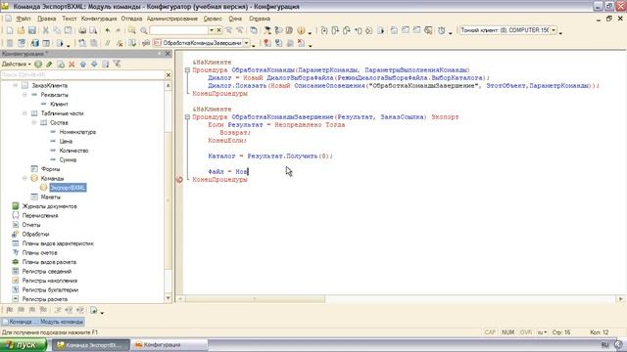Collapse ОбработкаКомандыЗавершение procedure code block
This screenshot has width=627, height=352.
[x=187, y=117]
